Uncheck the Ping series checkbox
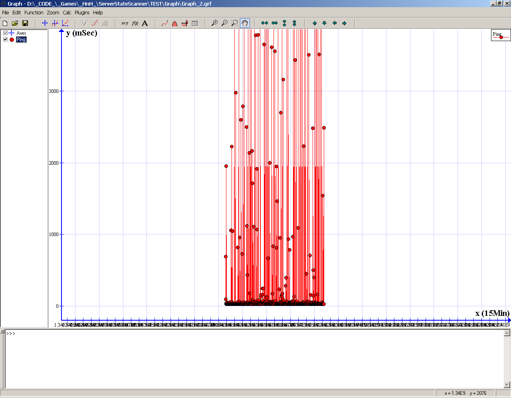Viewport: 511px width, 398px height. [x=5, y=39]
